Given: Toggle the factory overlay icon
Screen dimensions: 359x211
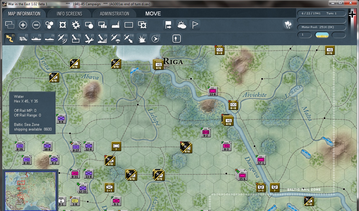Looking at the screenshot, I should point(115,25).
